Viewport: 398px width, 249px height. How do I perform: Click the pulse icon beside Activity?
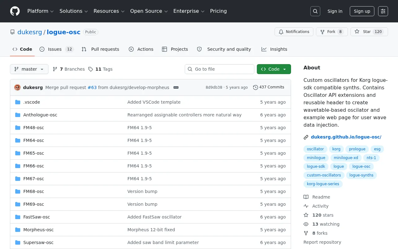pos(306,206)
